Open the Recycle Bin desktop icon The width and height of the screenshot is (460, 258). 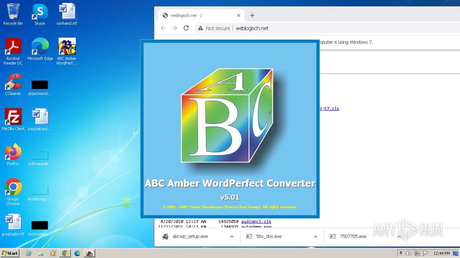click(13, 14)
